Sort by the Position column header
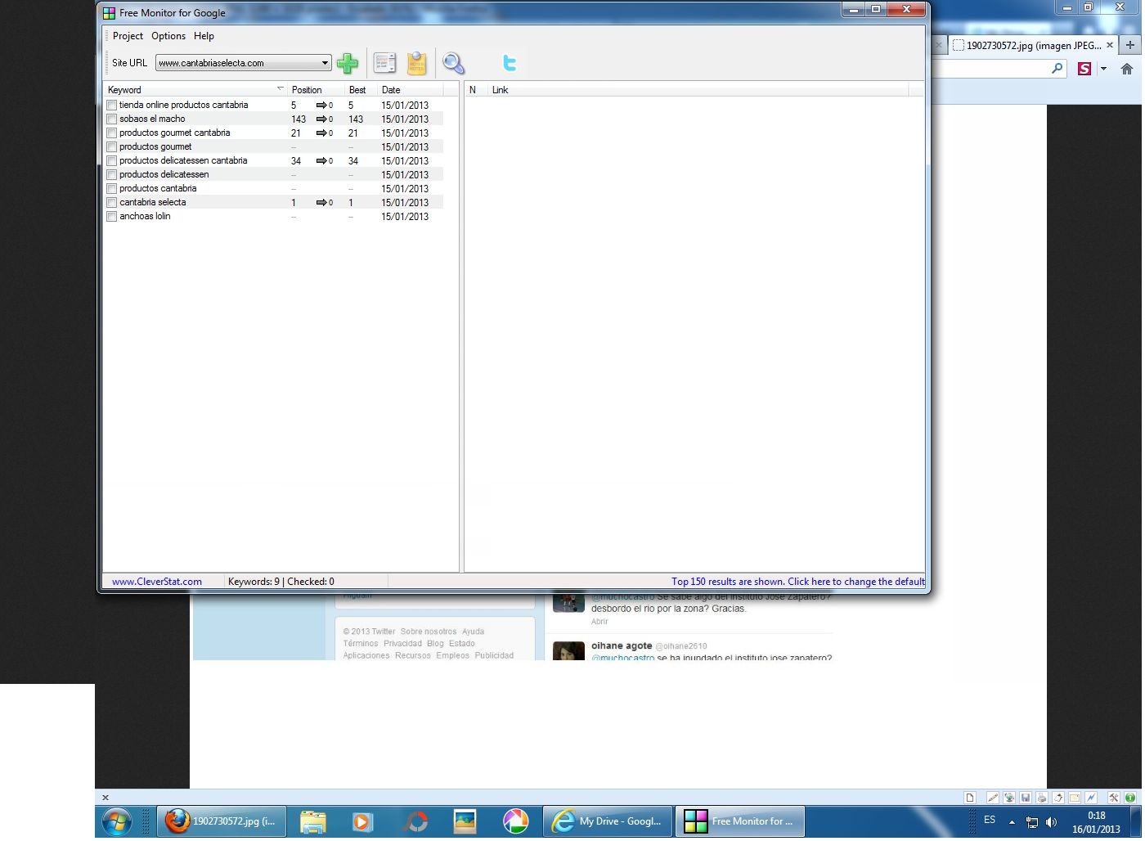 (317, 90)
